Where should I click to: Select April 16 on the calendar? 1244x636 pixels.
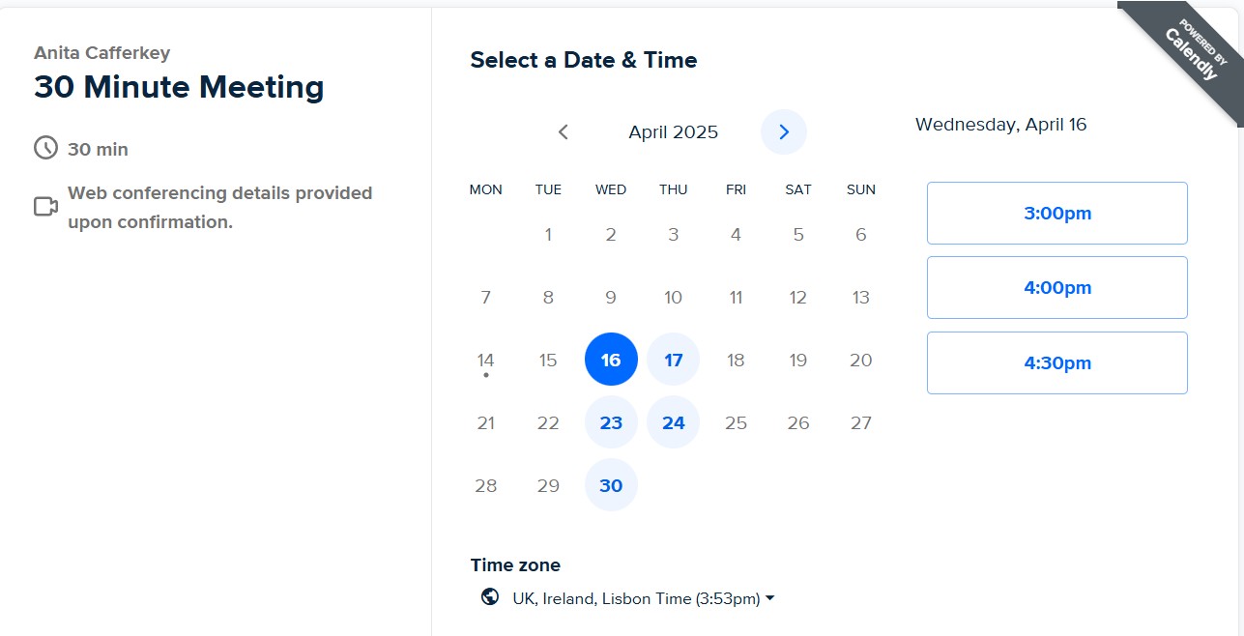611,360
